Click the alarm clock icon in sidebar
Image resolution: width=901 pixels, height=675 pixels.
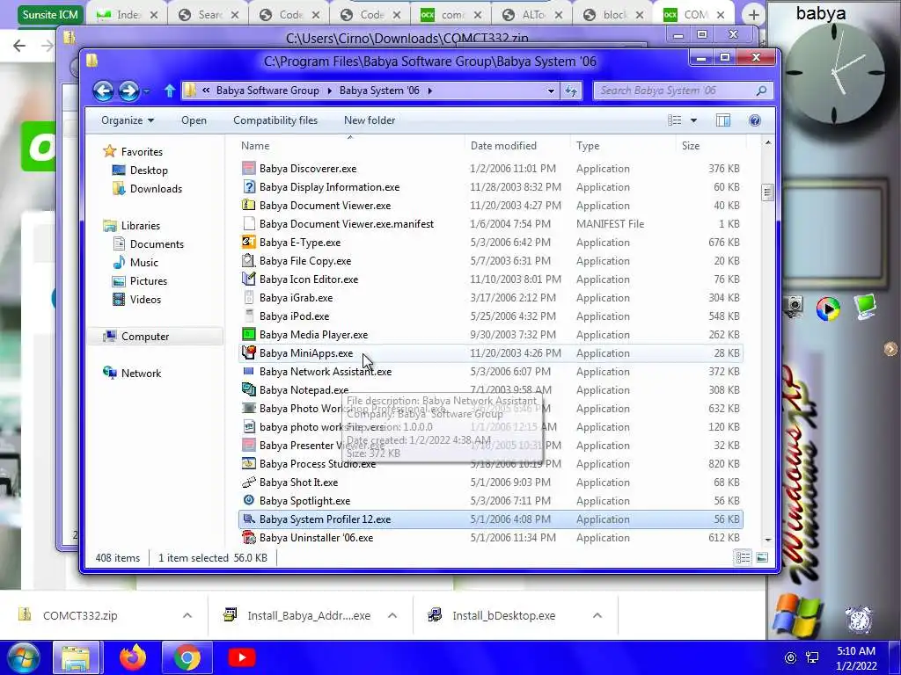coord(859,620)
